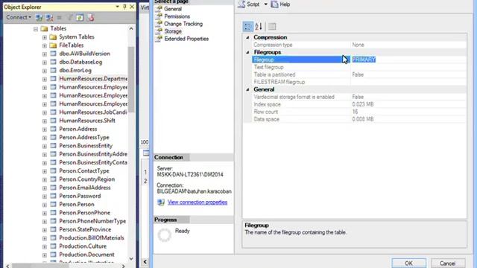Select the Production.Document table
This screenshot has width=477, height=268.
coord(86,255)
